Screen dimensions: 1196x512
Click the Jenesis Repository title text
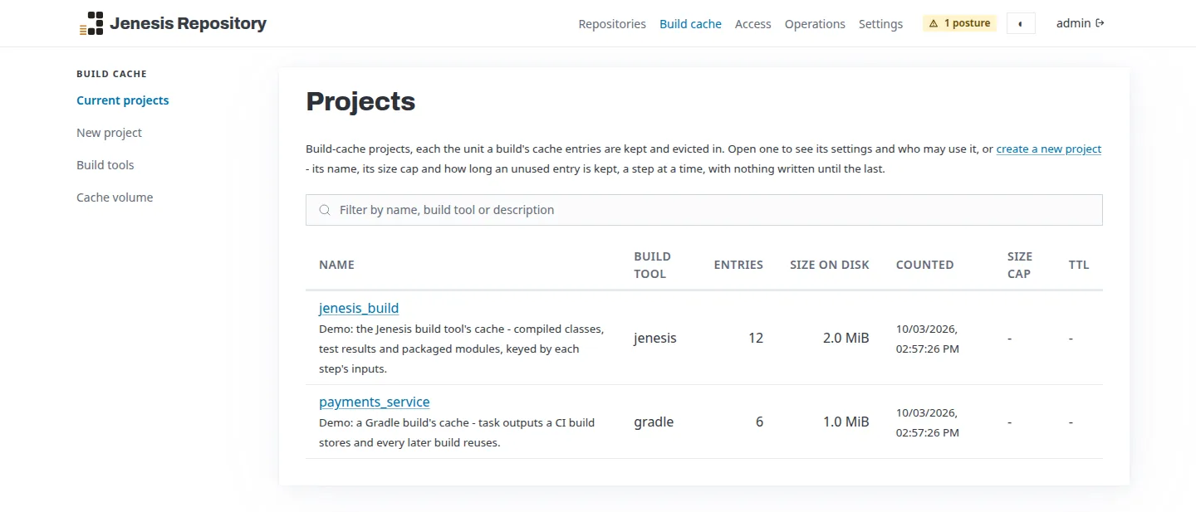pyautogui.click(x=188, y=23)
